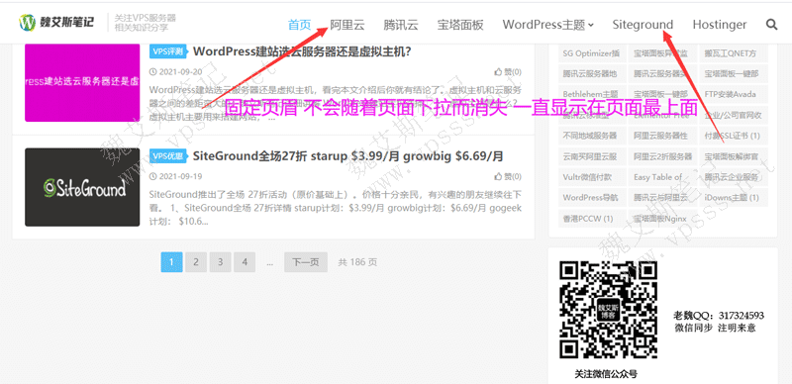792x384 pixels.
Task: Expand the WordPress主题 dropdown menu
Action: 548,25
